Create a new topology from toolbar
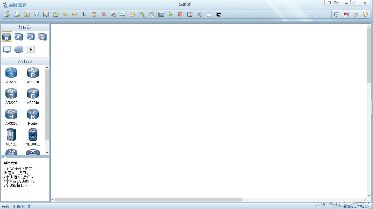 point(8,14)
